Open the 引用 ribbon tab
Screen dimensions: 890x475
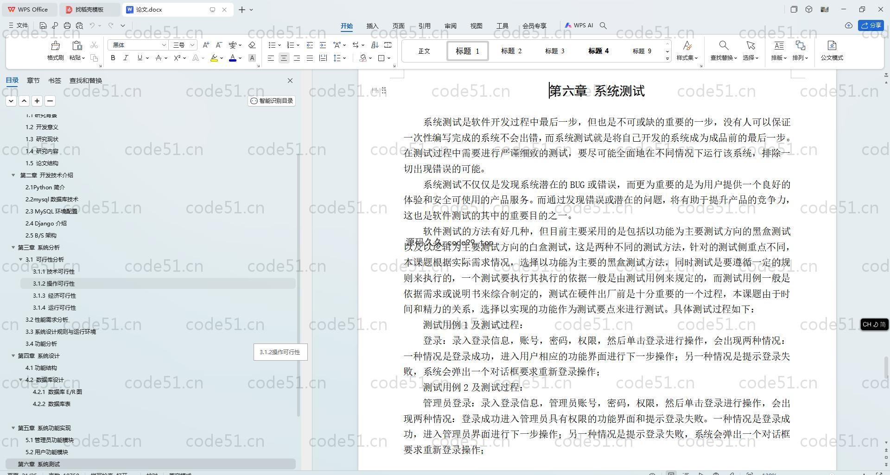(x=424, y=26)
